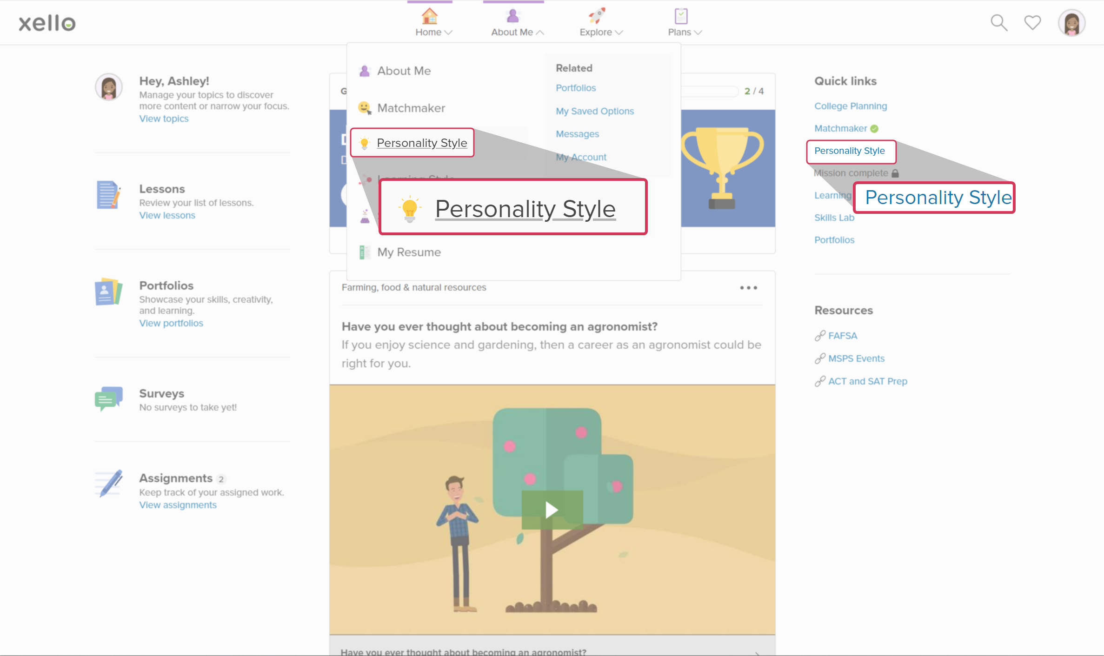Click the chain link icon beside FAFSA
The image size is (1104, 656).
point(820,336)
